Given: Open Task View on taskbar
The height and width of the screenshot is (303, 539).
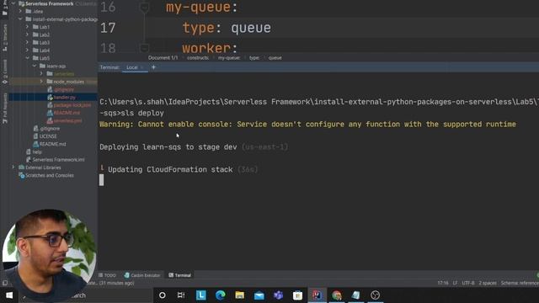Looking at the screenshot, I should 181,295.
